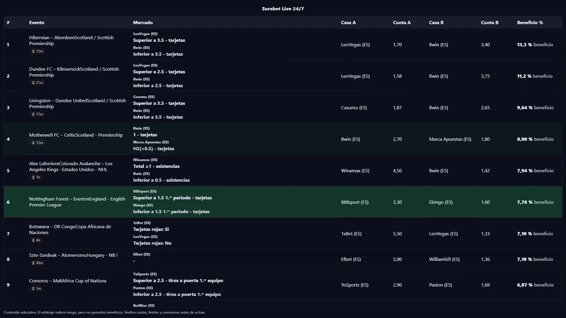Image resolution: width=566 pixels, height=318 pixels.
Task: Click the hourglass icon under Dundee FC – Kilmarnock
Action: coord(33,83)
